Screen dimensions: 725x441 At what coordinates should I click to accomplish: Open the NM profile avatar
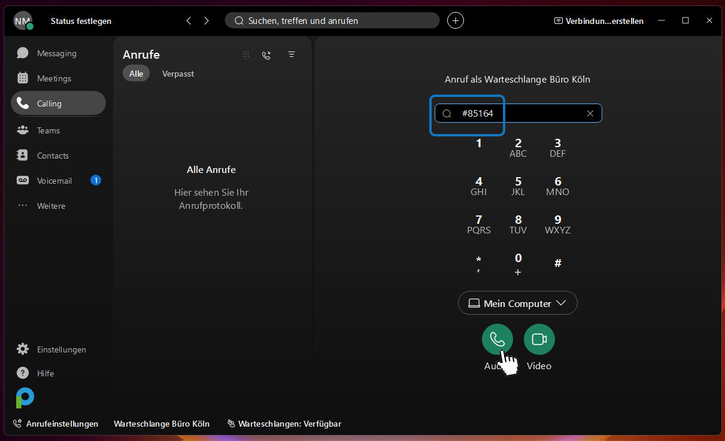coord(22,20)
